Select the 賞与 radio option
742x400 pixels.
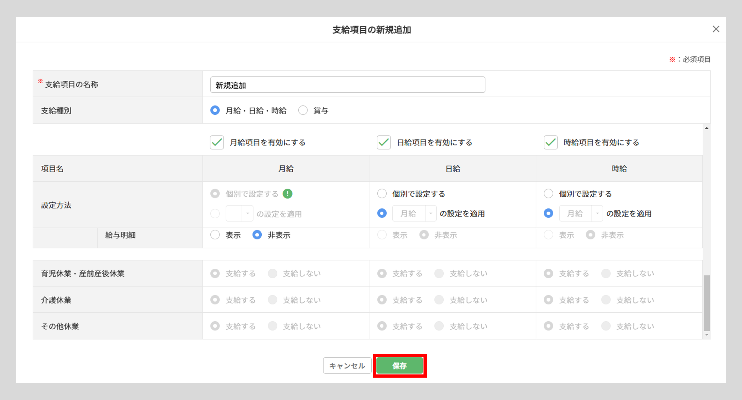(x=303, y=110)
